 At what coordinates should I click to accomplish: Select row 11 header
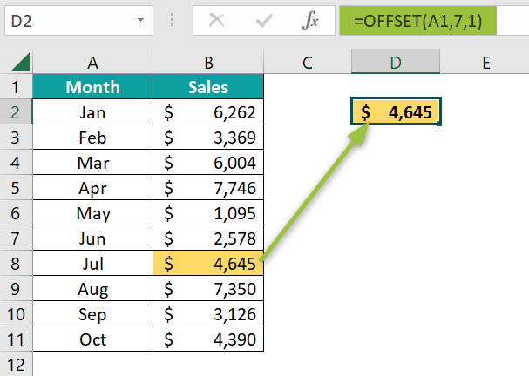click(16, 339)
